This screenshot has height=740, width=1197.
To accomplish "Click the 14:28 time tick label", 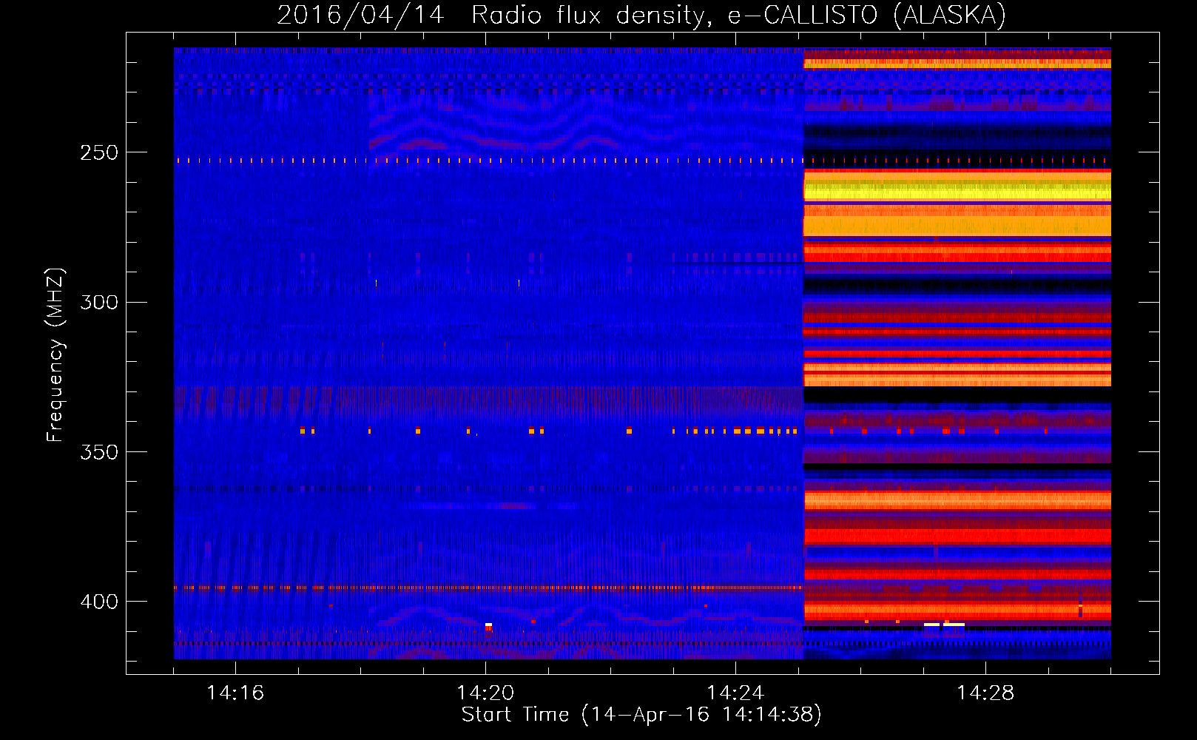I will tap(985, 693).
